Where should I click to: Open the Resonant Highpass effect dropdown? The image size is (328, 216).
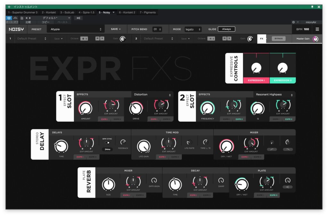[274, 95]
